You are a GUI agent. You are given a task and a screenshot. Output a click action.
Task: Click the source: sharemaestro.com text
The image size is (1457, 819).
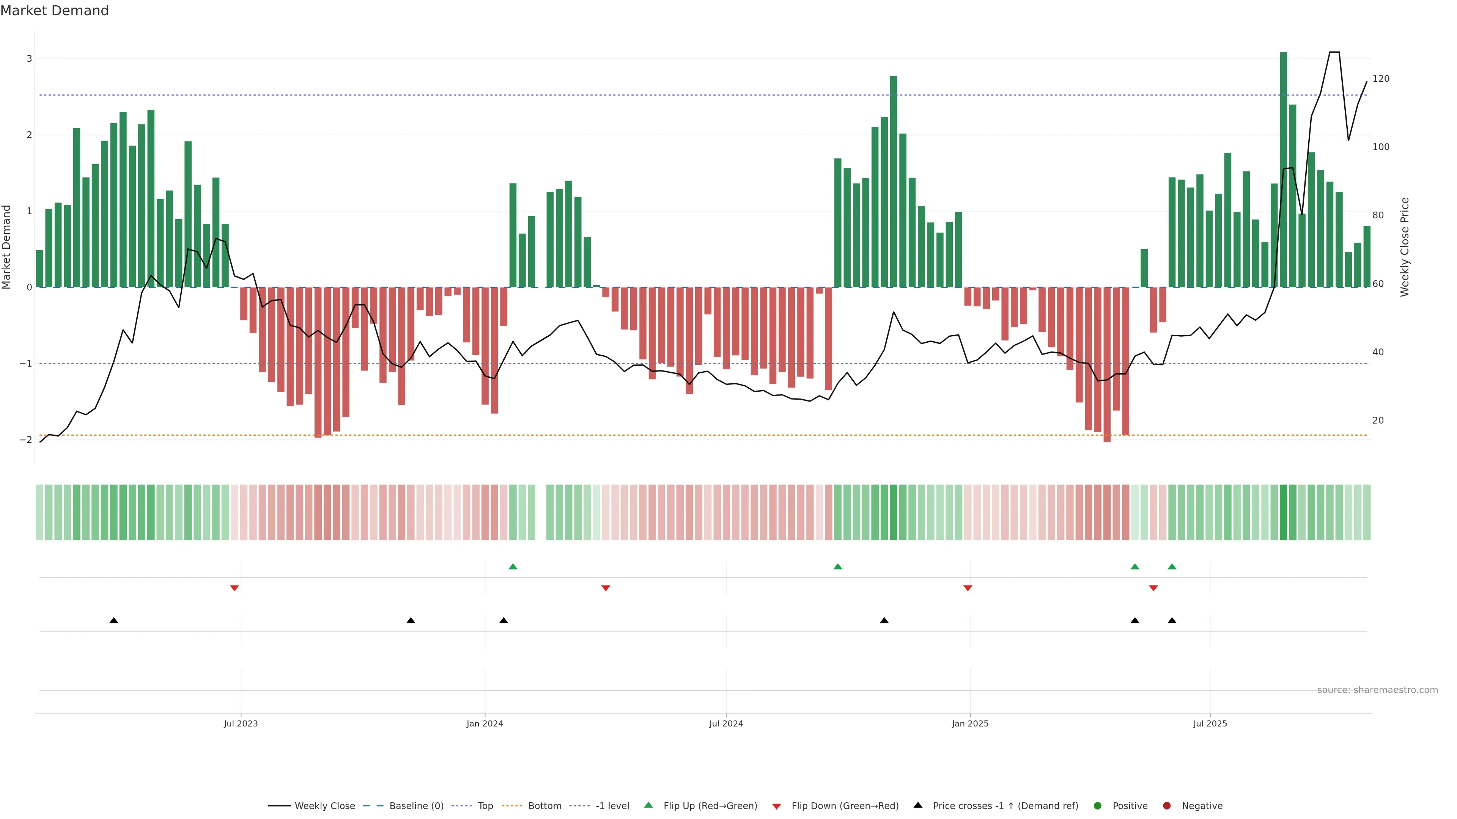click(x=1377, y=690)
